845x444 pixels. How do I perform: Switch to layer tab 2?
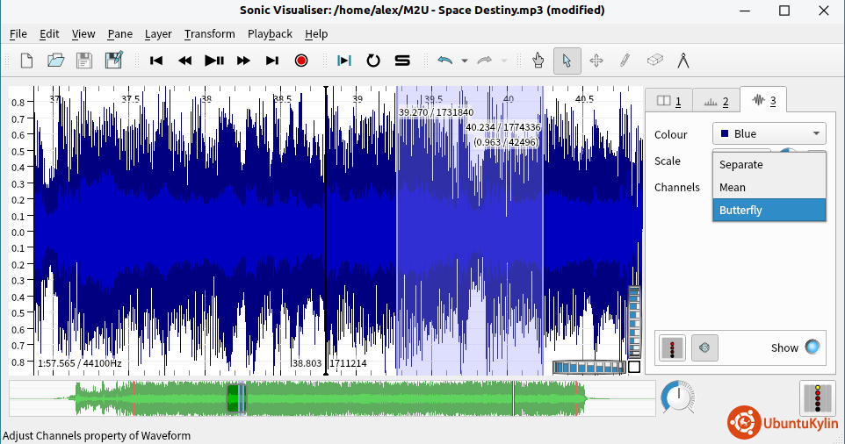pyautogui.click(x=716, y=101)
